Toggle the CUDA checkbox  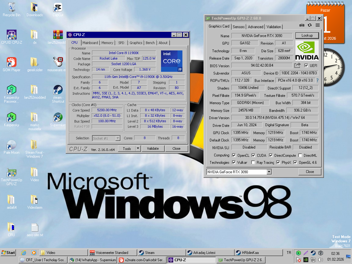click(253, 155)
